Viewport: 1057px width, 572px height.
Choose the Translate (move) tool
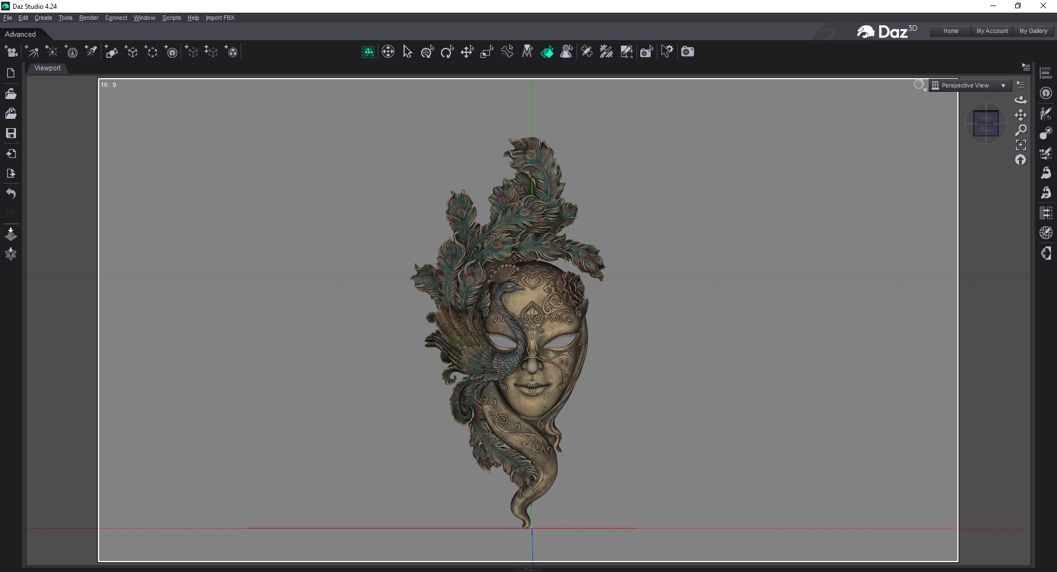(467, 52)
